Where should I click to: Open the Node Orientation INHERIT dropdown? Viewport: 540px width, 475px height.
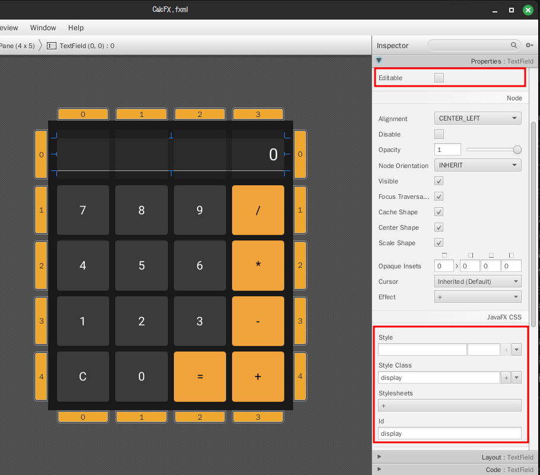[x=478, y=165]
